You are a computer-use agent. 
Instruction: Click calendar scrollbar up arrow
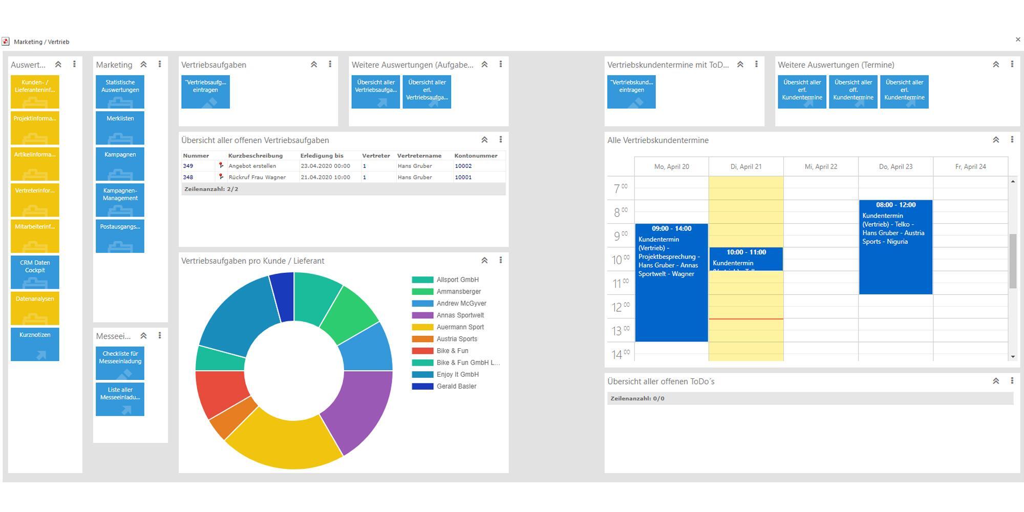(1013, 182)
